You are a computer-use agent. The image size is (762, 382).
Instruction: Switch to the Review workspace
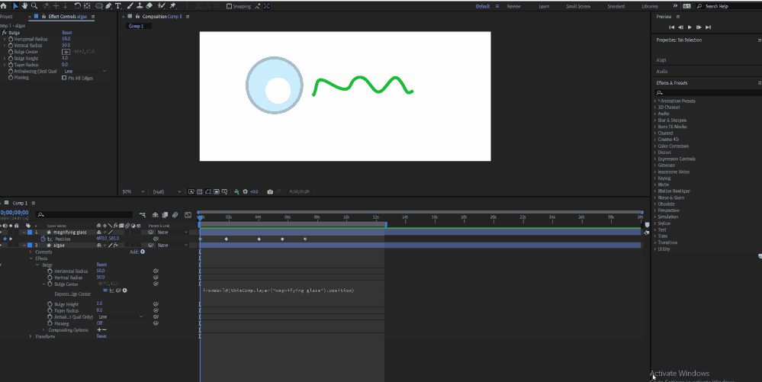513,6
